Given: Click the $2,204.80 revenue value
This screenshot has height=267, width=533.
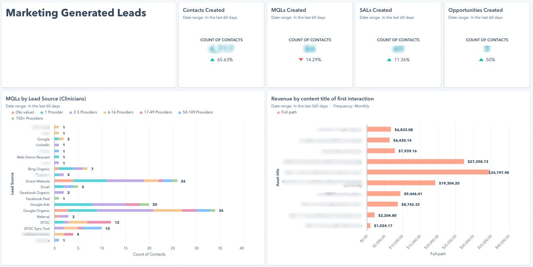Looking at the screenshot, I should (387, 215).
